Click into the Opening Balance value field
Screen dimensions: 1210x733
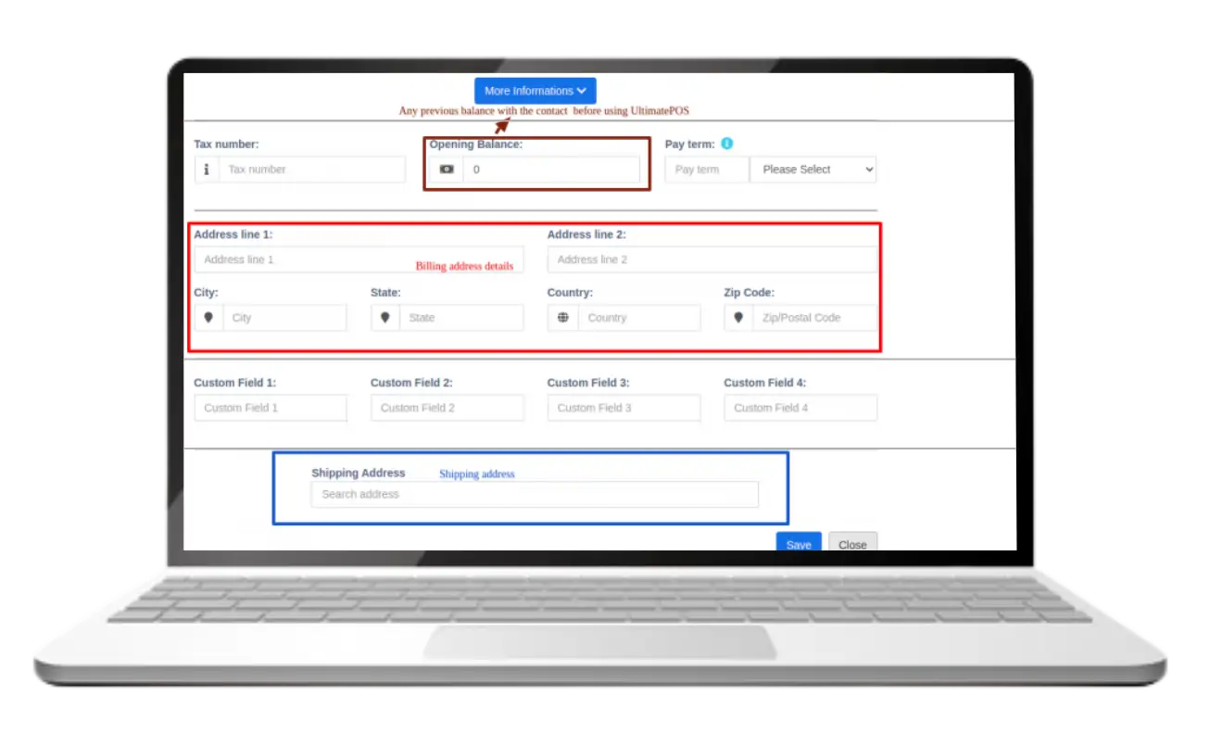tap(551, 170)
